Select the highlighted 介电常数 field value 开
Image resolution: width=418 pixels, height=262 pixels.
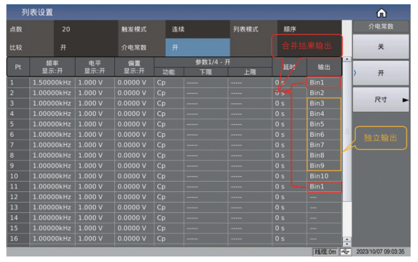point(197,47)
